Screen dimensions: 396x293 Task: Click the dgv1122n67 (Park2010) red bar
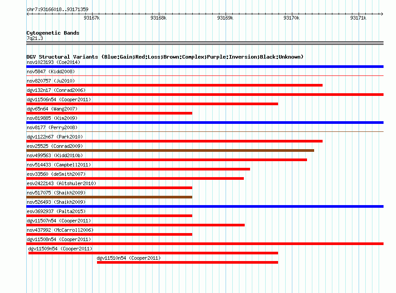pyautogui.click(x=174, y=141)
